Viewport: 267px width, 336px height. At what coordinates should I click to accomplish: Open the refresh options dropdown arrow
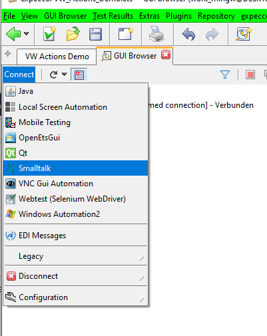click(64, 74)
